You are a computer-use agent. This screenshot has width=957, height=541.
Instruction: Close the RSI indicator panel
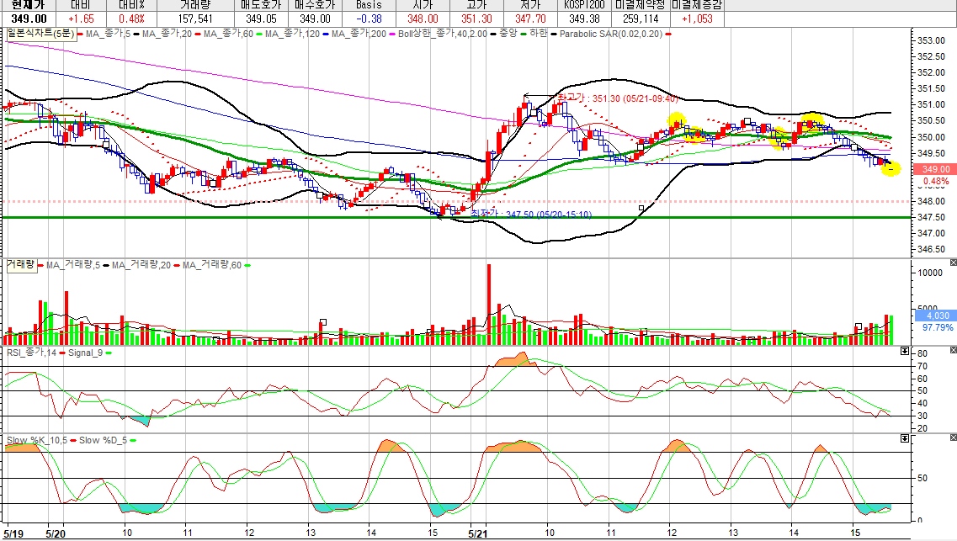click(953, 350)
